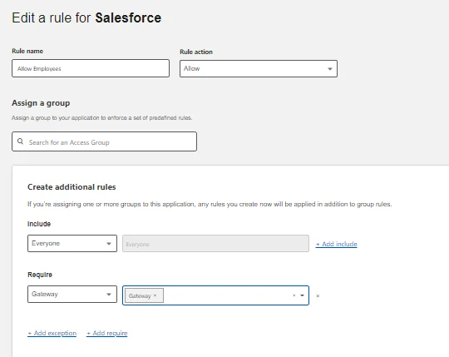Click the search magnifier icon

click(x=20, y=141)
